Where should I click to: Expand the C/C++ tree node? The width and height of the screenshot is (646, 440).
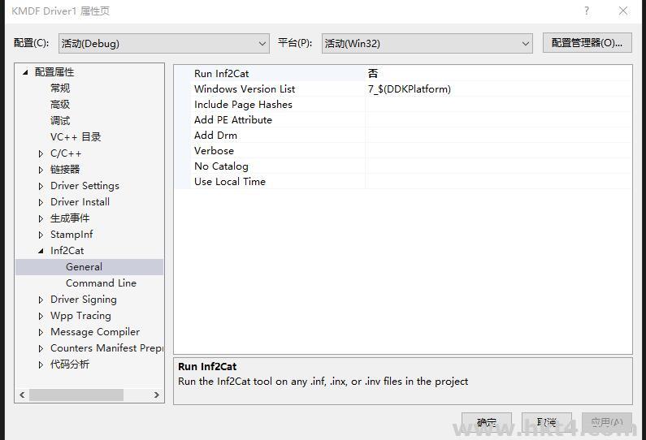(x=41, y=153)
